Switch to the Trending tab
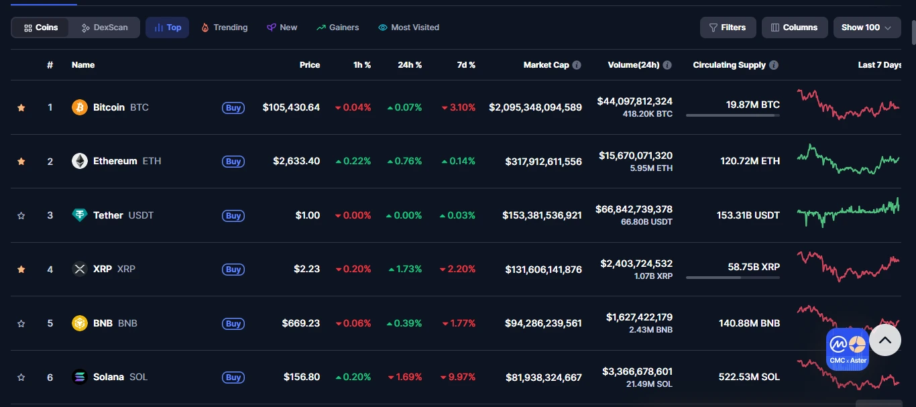Screen dimensions: 916x407 point(225,27)
